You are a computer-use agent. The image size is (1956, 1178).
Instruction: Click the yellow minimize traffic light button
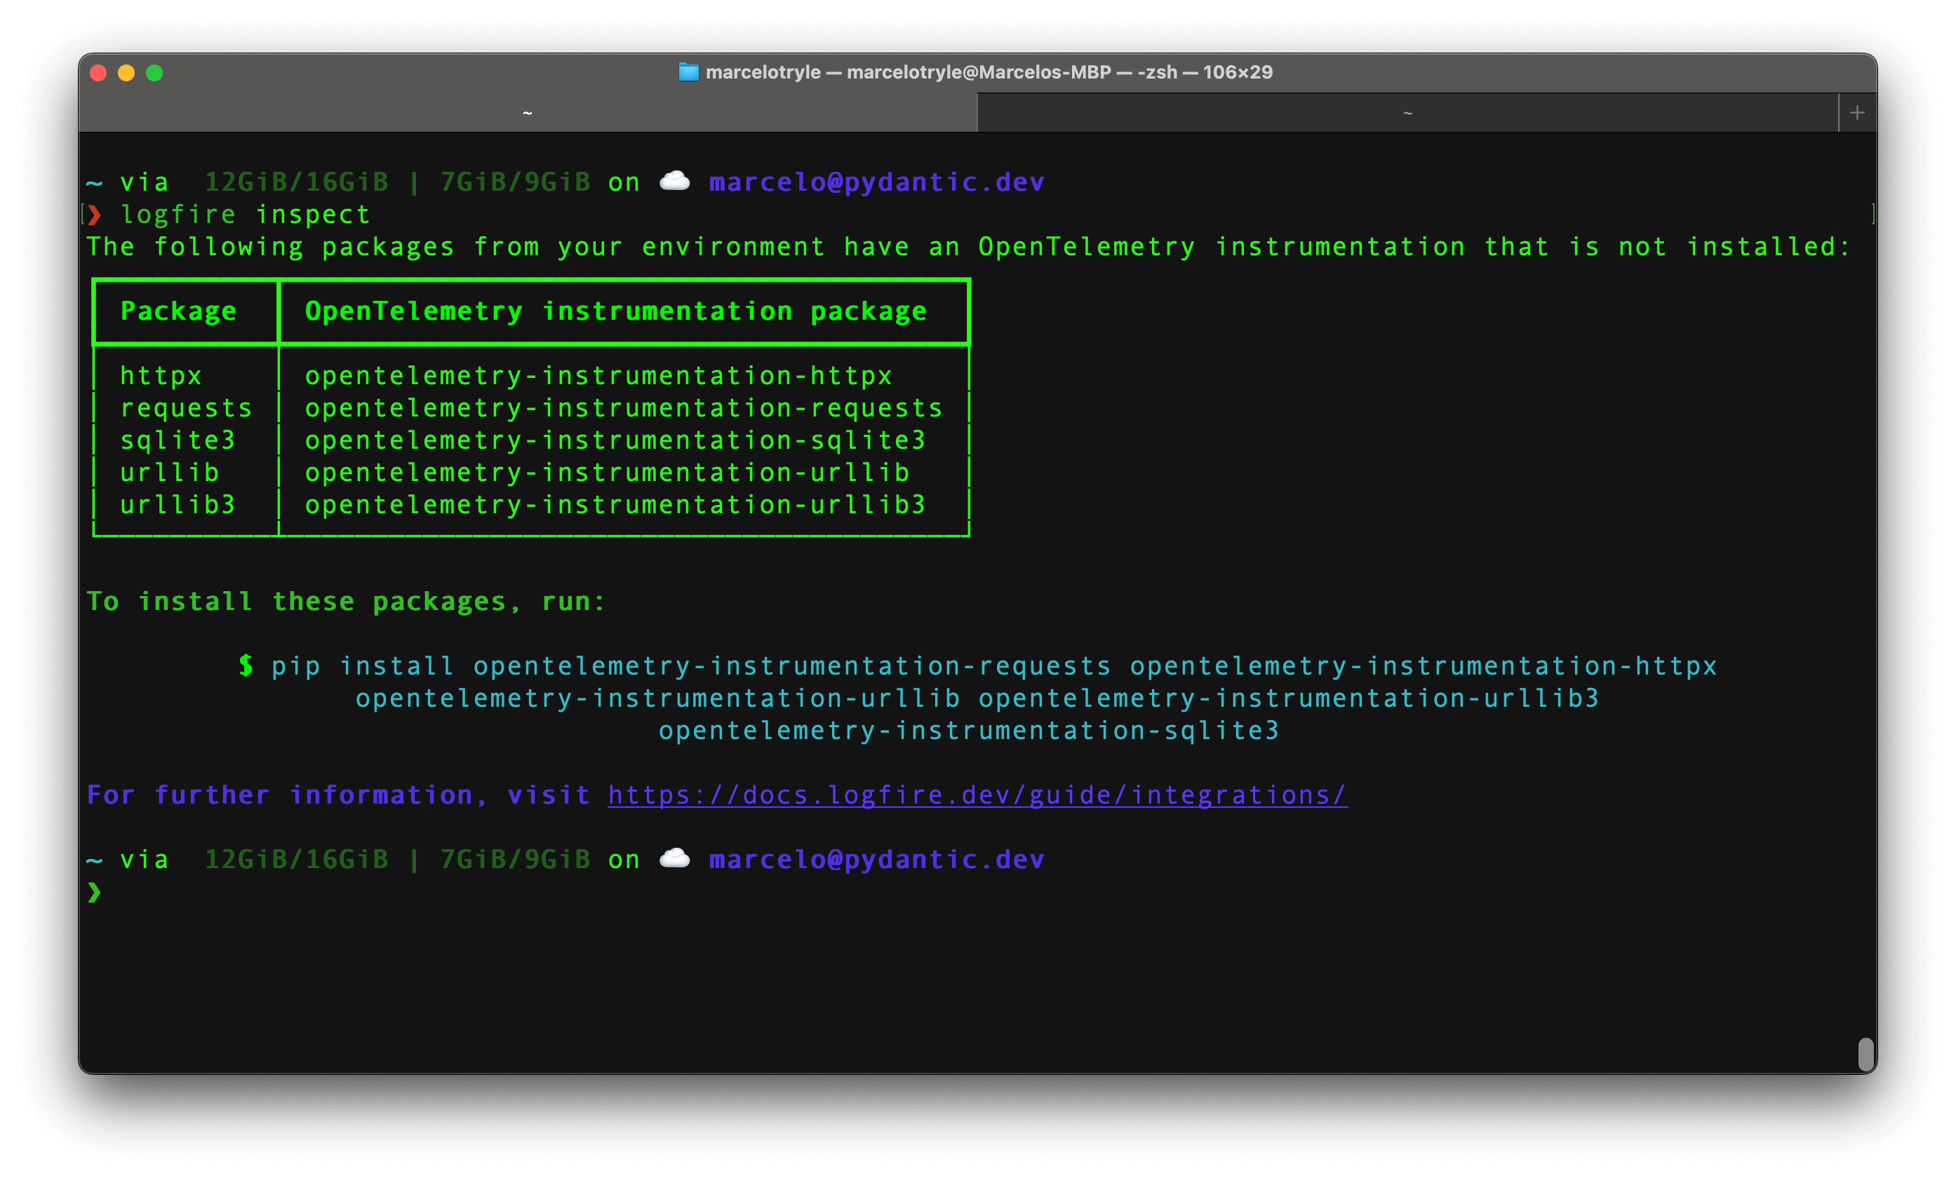tap(126, 72)
